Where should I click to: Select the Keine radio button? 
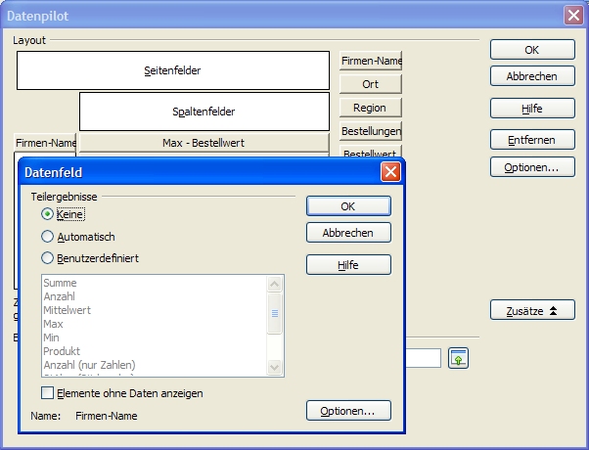click(x=47, y=213)
